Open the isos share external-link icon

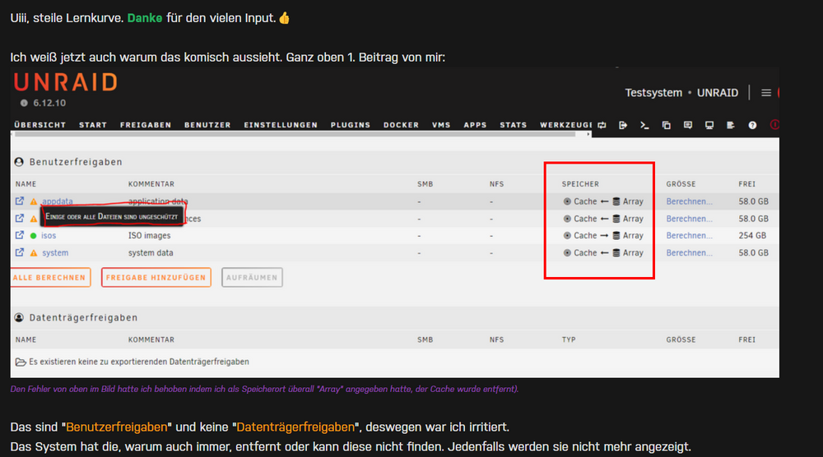(20, 235)
